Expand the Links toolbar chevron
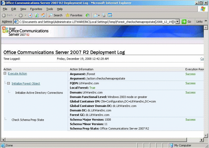 [x=206, y=21]
